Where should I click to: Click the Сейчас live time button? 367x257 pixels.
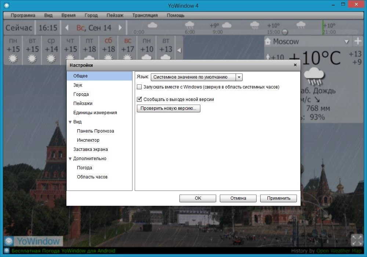(x=19, y=28)
